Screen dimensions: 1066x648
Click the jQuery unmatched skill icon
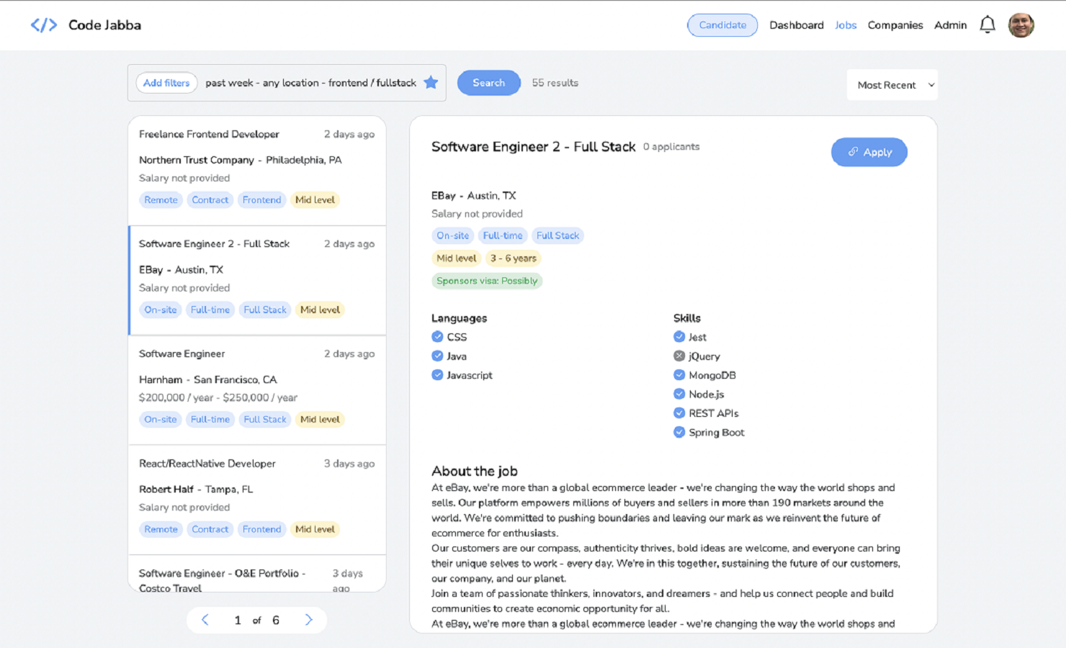[678, 356]
